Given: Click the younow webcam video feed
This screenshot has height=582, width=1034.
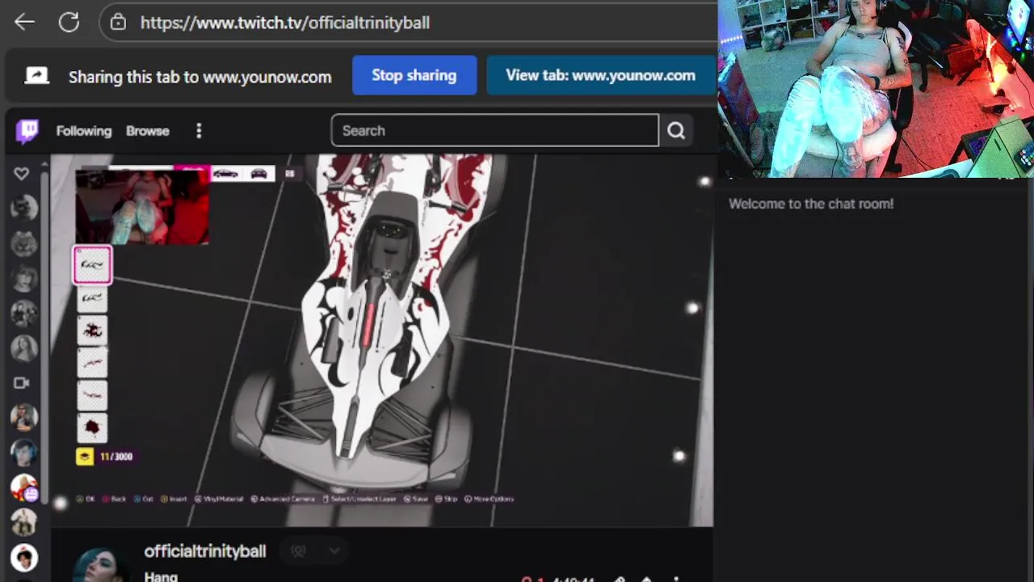Looking at the screenshot, I should coord(876,89).
